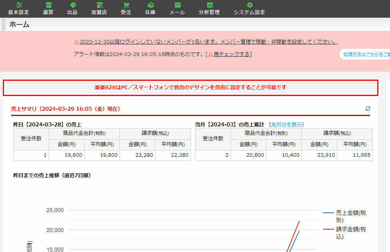Click the warning icon beside 再チェックする
The width and height of the screenshot is (390, 252).
coord(210,54)
